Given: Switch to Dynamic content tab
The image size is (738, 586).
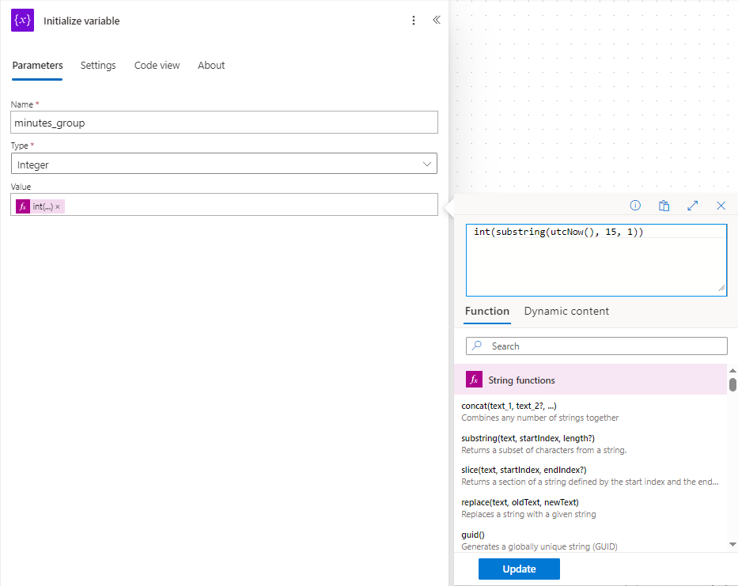Looking at the screenshot, I should coord(566,311).
